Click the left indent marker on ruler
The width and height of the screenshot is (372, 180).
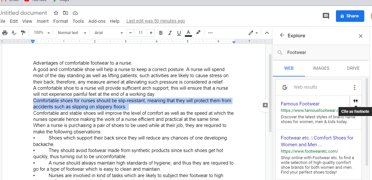[x=33, y=41]
